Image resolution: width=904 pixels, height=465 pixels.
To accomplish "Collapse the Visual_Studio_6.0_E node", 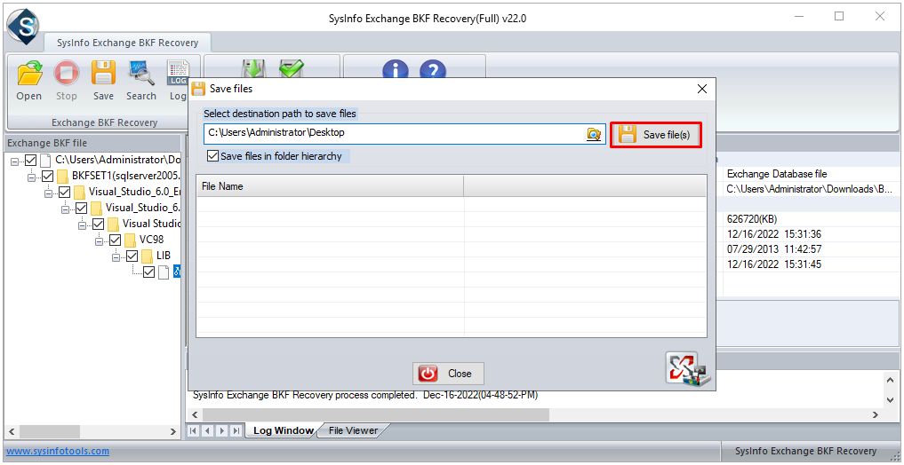I will [x=48, y=193].
